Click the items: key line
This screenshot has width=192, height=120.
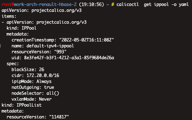tap(9, 16)
